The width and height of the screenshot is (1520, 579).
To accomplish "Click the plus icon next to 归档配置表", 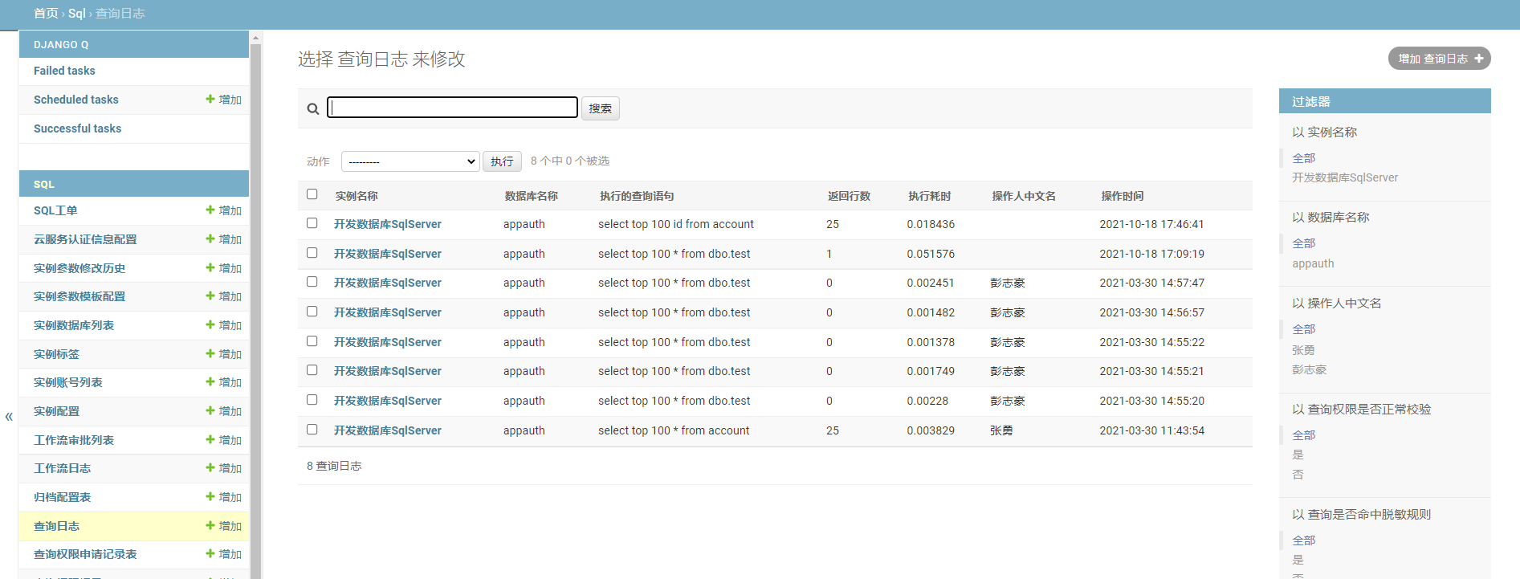I will (210, 497).
